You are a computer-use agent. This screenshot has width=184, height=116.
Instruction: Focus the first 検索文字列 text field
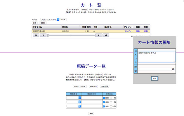(91, 98)
